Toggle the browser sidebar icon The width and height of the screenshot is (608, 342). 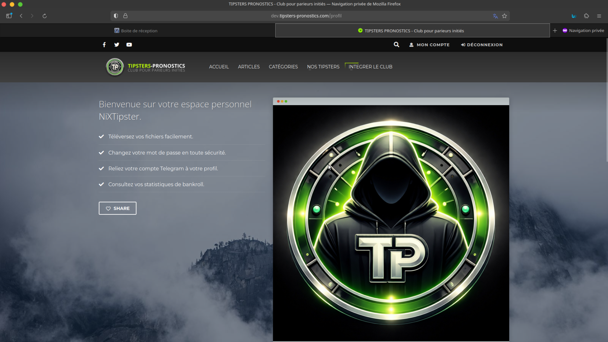[x=9, y=16]
